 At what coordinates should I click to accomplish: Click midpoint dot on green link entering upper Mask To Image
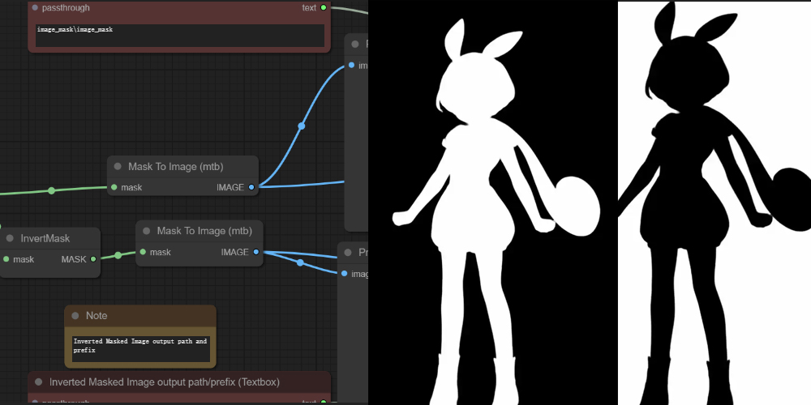51,190
